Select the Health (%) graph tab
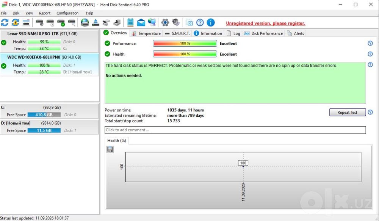The image size is (379, 221). tap(117, 141)
